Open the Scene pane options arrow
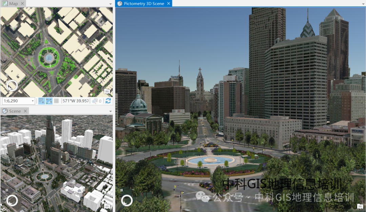This screenshot has height=212, width=366. point(110,112)
